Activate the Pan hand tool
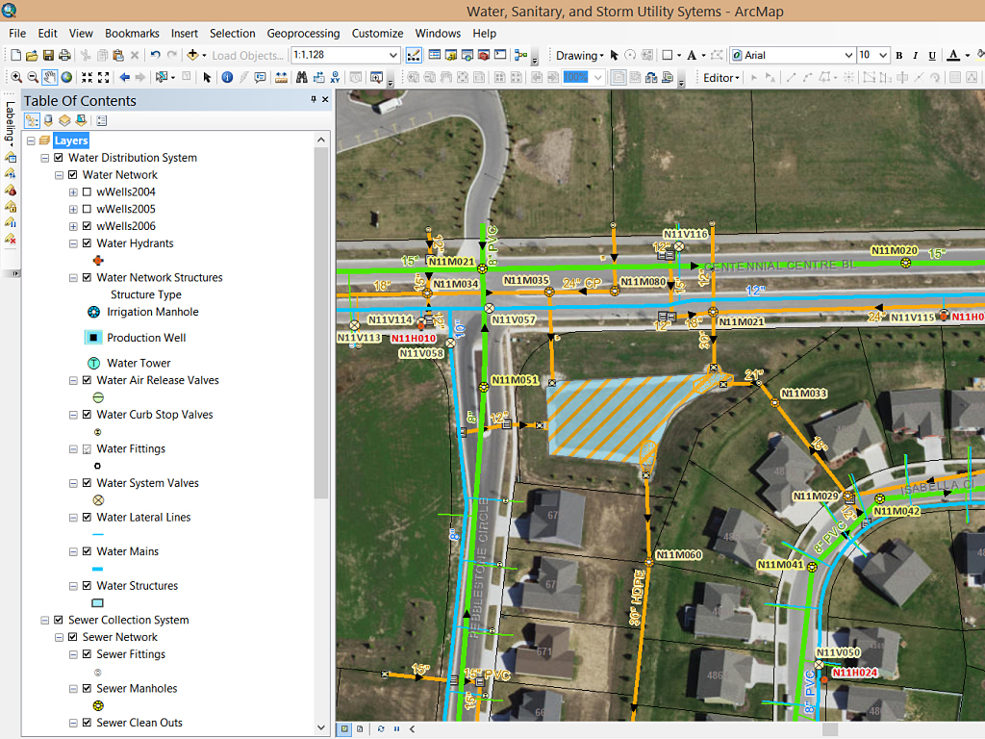The image size is (985, 739). click(49, 77)
